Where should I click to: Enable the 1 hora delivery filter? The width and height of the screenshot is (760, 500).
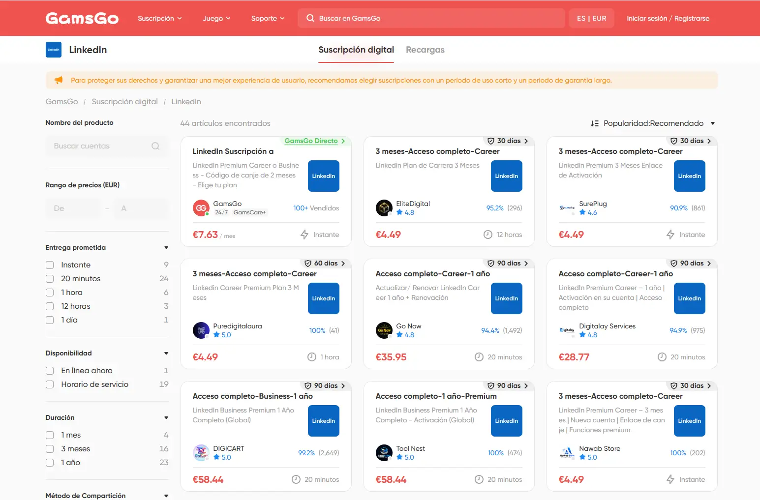pyautogui.click(x=50, y=293)
